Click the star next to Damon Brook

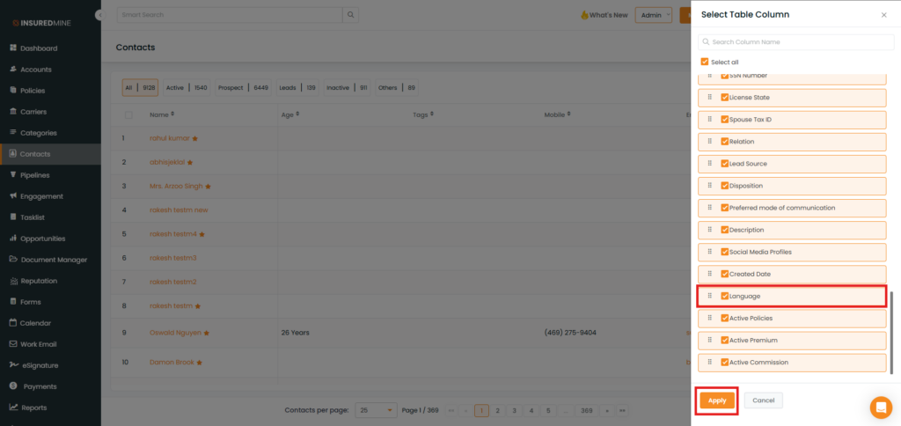[x=200, y=363]
